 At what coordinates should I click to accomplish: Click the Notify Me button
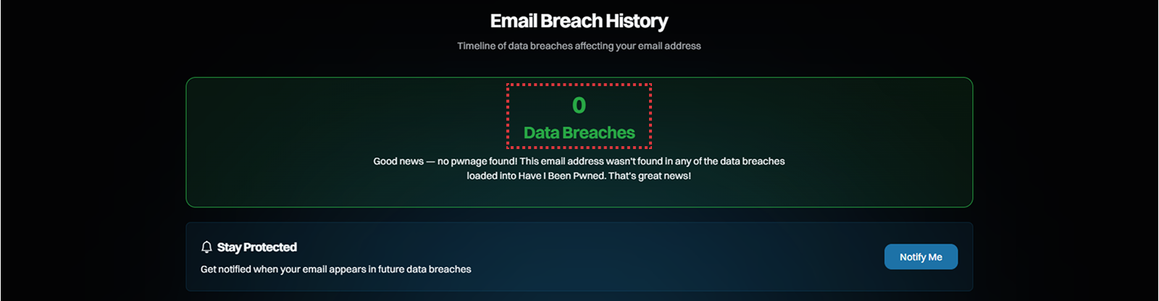coord(921,257)
